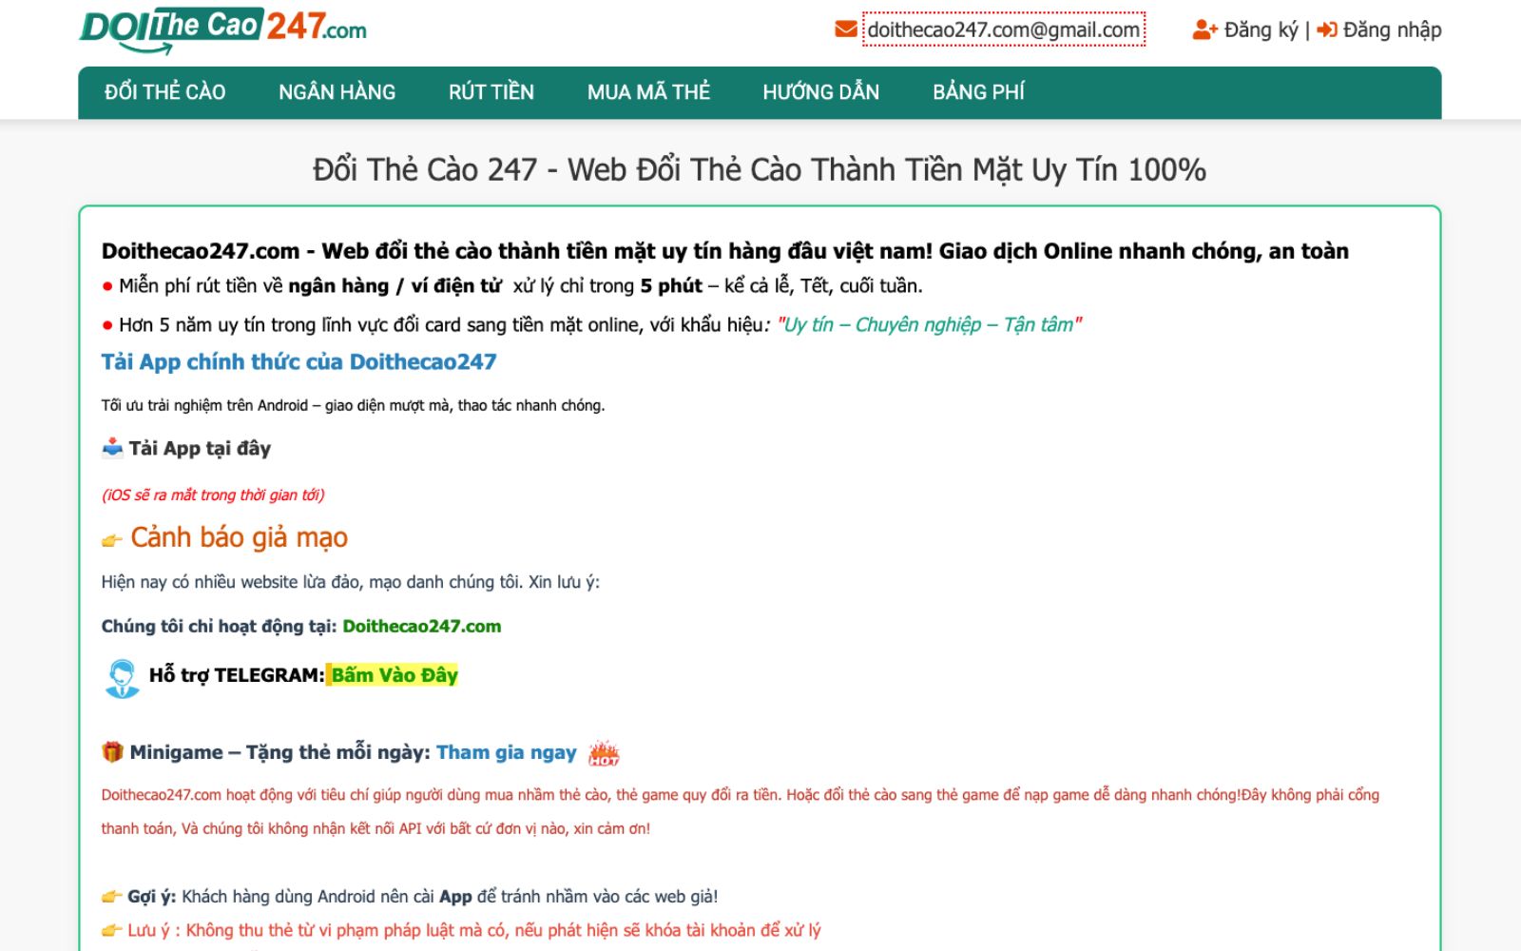Click the login arrow icon beside Đăng nhập

click(1327, 29)
